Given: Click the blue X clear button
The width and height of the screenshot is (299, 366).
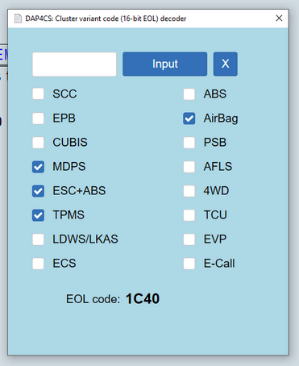Looking at the screenshot, I should coord(226,64).
